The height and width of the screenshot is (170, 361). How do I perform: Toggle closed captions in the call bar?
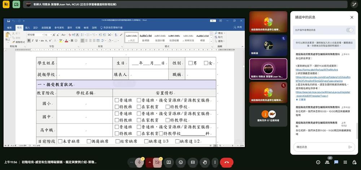click(193, 162)
